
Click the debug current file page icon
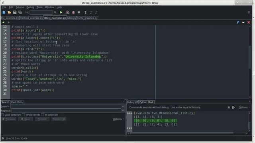(68, 12)
